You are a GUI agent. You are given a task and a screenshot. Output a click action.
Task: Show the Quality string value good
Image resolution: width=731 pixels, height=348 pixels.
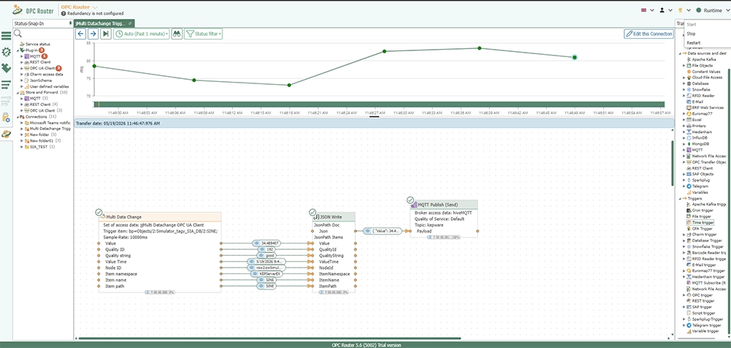(x=267, y=256)
